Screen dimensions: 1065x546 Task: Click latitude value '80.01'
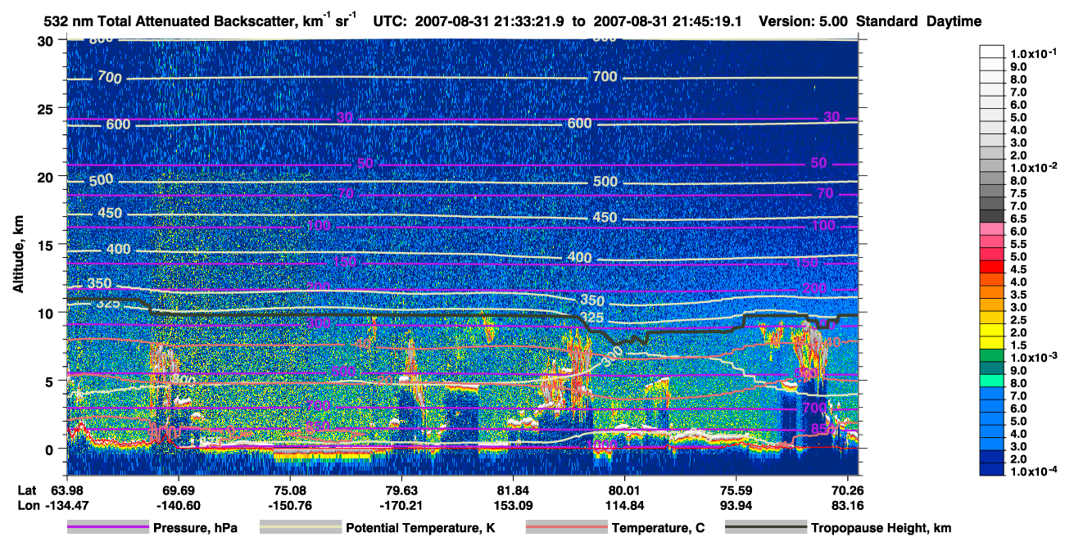624,490
